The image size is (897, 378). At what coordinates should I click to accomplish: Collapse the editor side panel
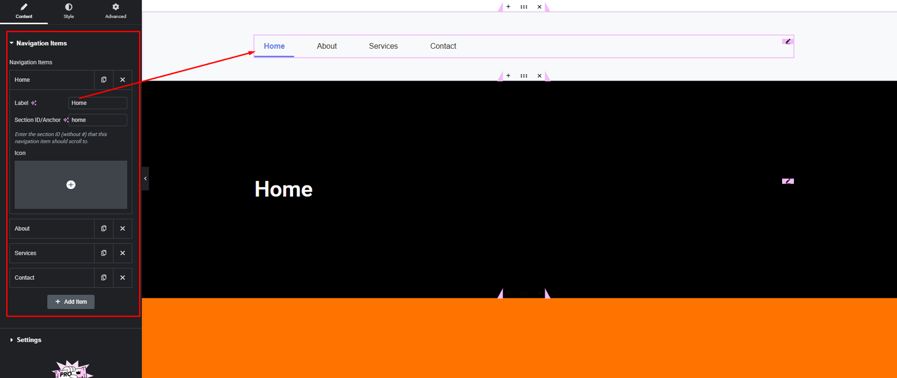(145, 179)
